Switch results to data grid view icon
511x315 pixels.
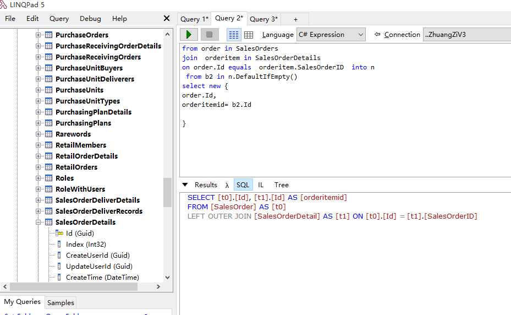[249, 35]
